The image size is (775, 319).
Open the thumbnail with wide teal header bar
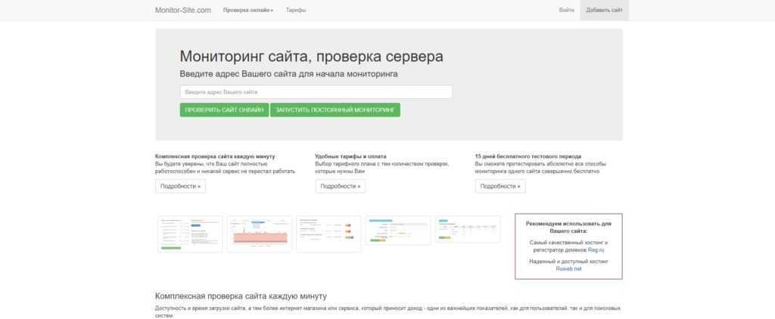pyautogui.click(x=398, y=230)
